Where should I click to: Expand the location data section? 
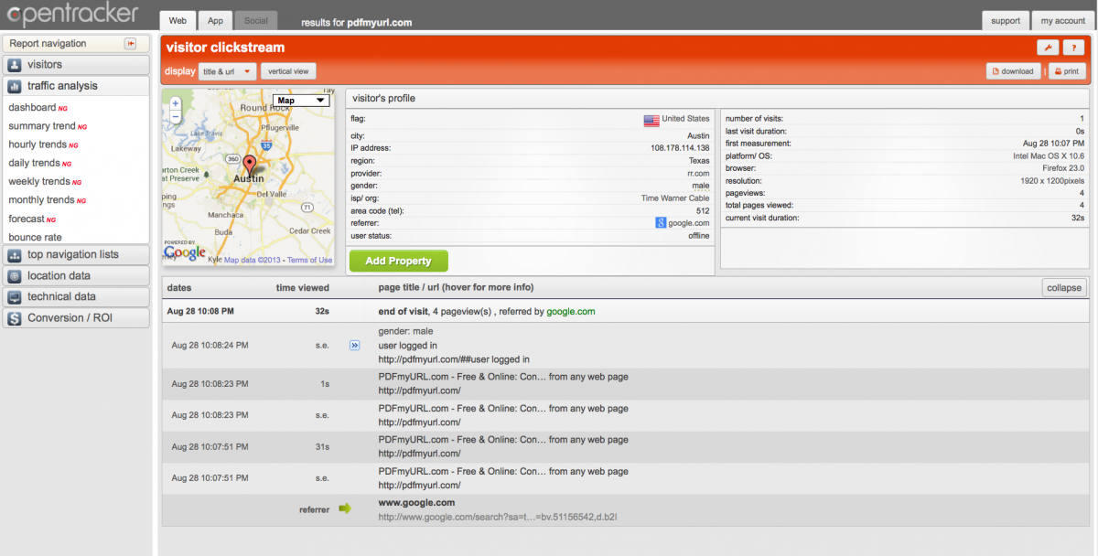click(76, 275)
